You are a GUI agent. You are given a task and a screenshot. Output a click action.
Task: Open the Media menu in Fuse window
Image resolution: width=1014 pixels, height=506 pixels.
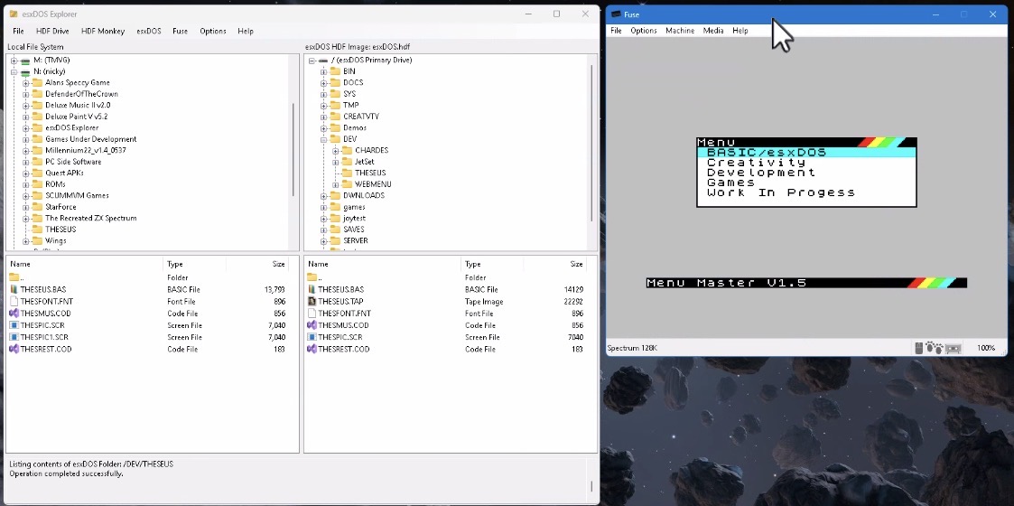(712, 31)
